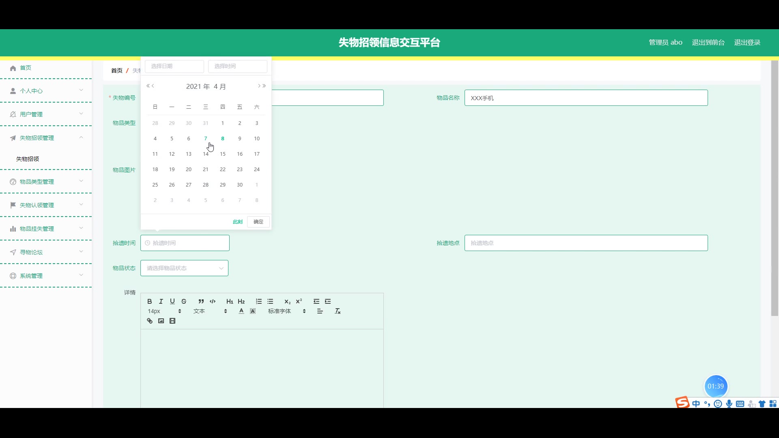This screenshot has width=779, height=438.
Task: Open 首页 in the sidebar
Action: click(26, 68)
